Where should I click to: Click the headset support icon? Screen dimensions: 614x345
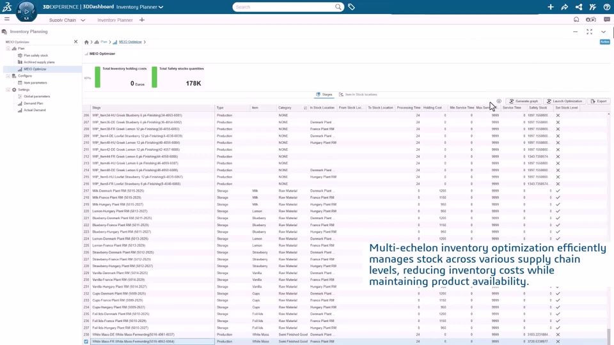[576, 20]
